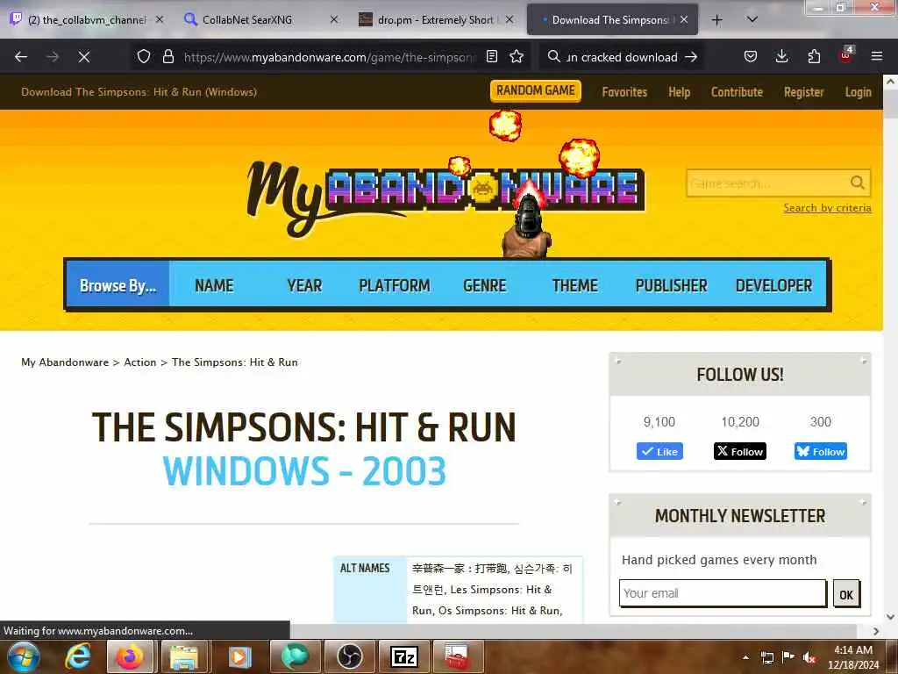Open OBS Studio from the taskbar
The width and height of the screenshot is (898, 674).
click(x=349, y=656)
